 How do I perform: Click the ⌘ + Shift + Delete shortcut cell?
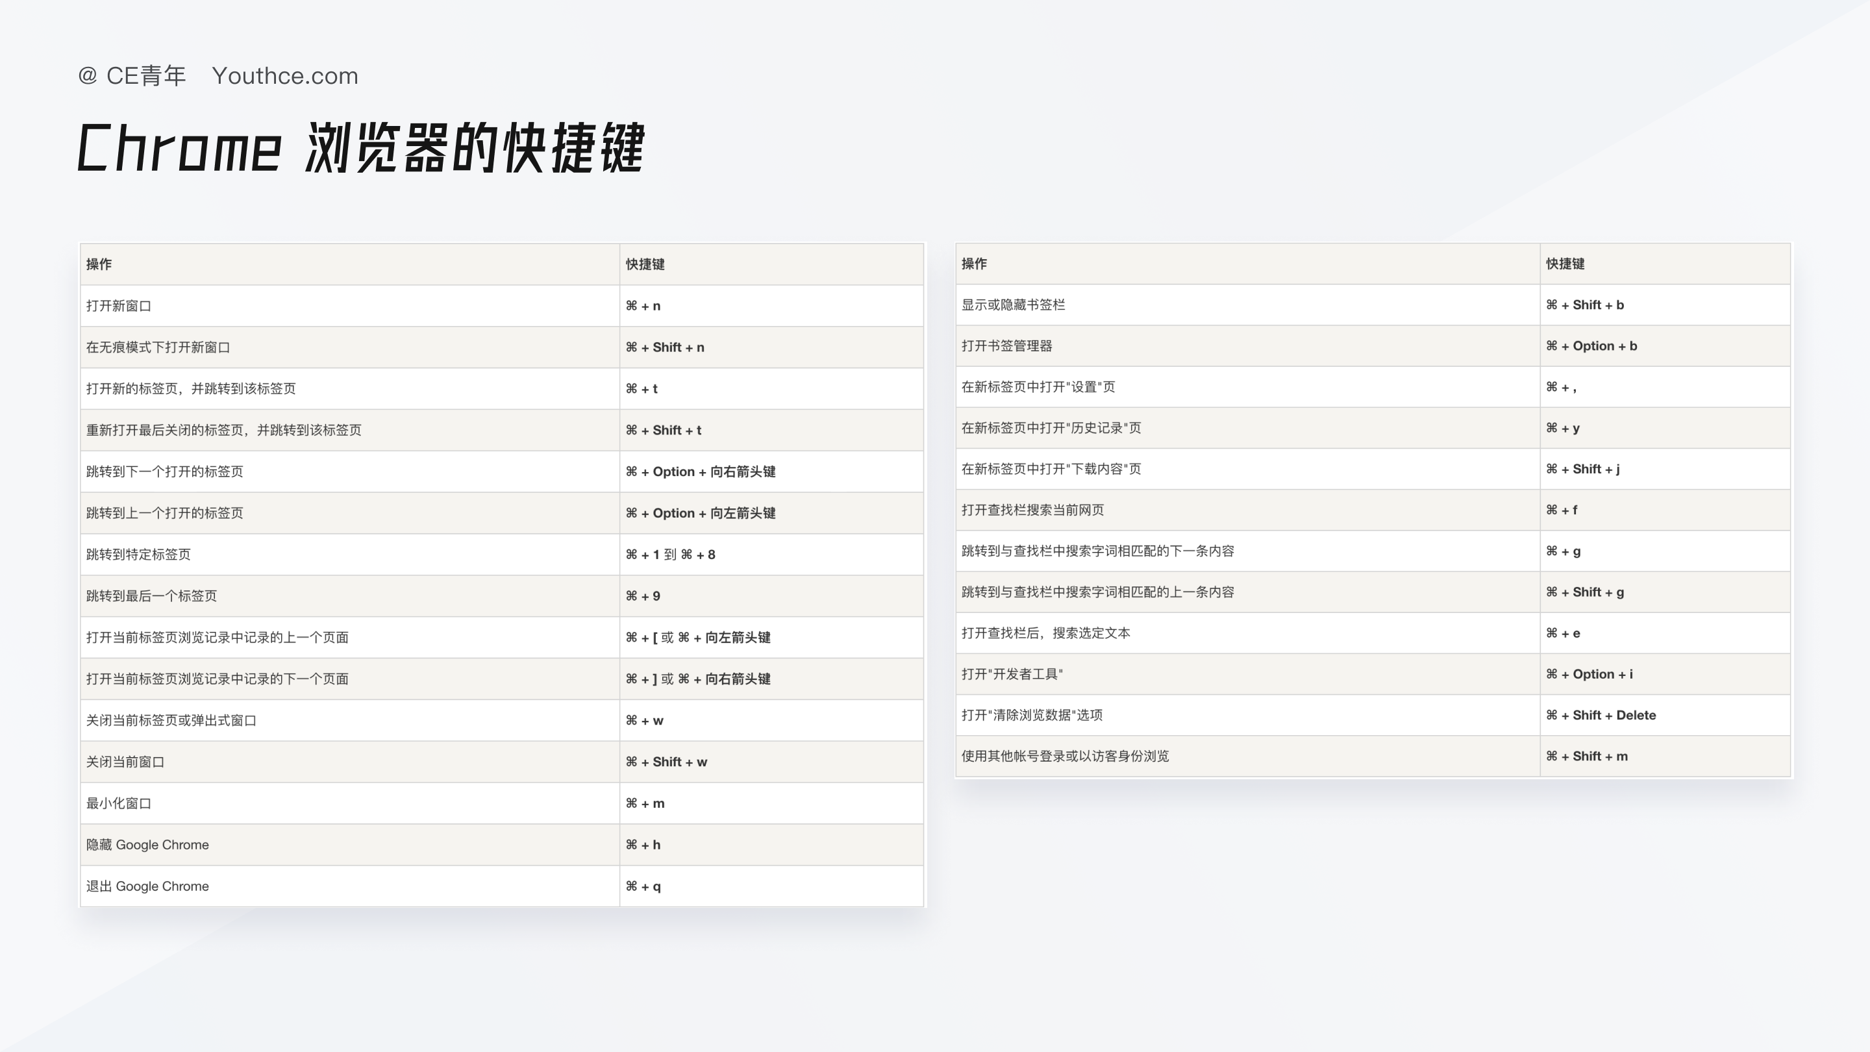click(x=1600, y=715)
